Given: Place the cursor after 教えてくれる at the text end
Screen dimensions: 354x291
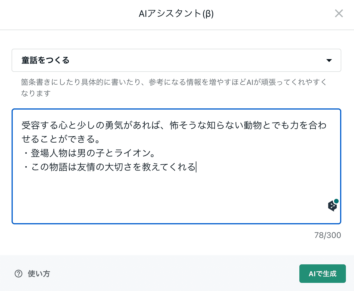Looking at the screenshot, I should coord(196,167).
